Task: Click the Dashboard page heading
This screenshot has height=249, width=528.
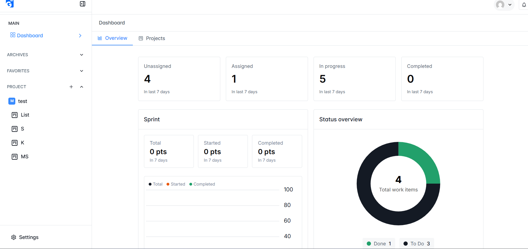Action: coord(112,23)
